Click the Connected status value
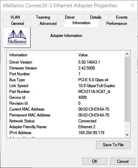The height and width of the screenshot is (168, 138). [87, 121]
